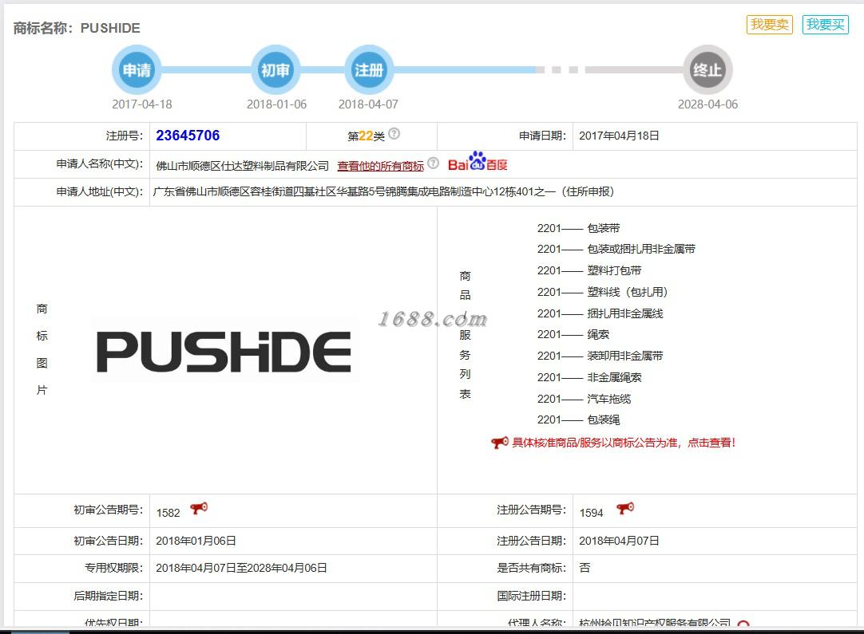This screenshot has width=864, height=634.
Task: Select the applicant address text
Action: click(383, 191)
